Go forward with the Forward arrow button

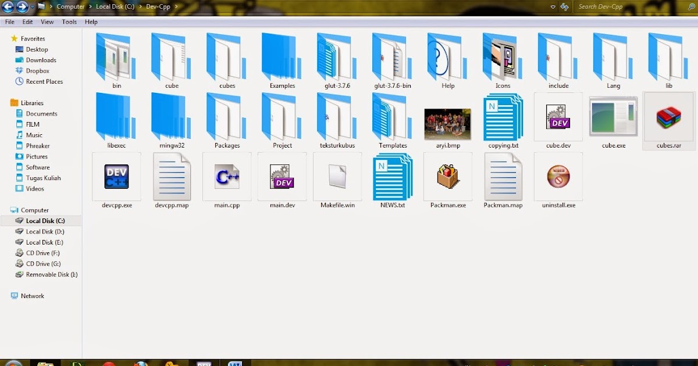22,7
